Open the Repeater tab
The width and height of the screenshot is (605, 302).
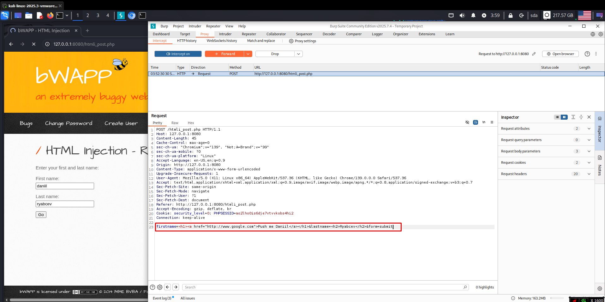click(x=249, y=34)
